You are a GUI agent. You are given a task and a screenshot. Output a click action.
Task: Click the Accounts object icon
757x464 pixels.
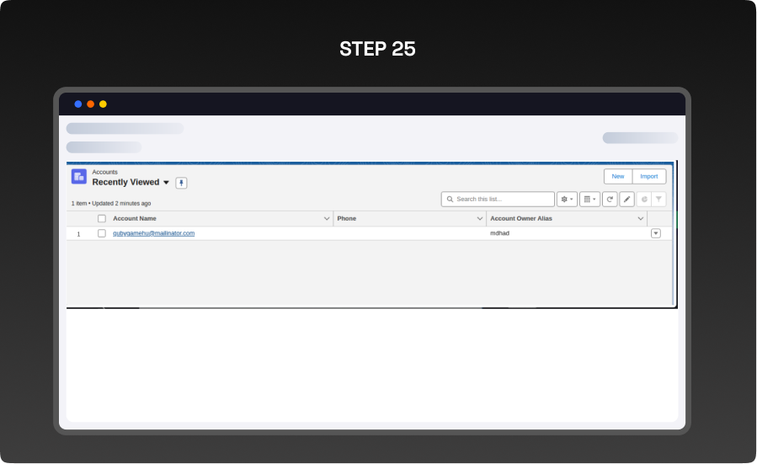tap(79, 177)
